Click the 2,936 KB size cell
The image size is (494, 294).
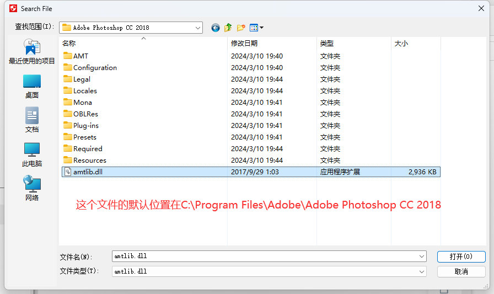point(422,172)
